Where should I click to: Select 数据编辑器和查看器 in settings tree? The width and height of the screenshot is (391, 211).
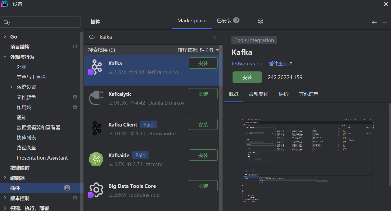point(38,128)
